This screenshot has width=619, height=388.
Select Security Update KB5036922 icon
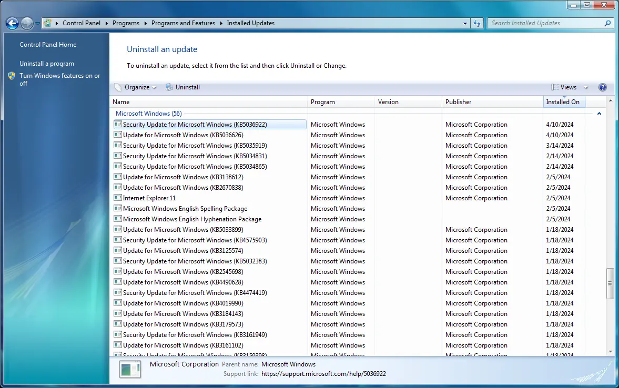[x=118, y=124]
